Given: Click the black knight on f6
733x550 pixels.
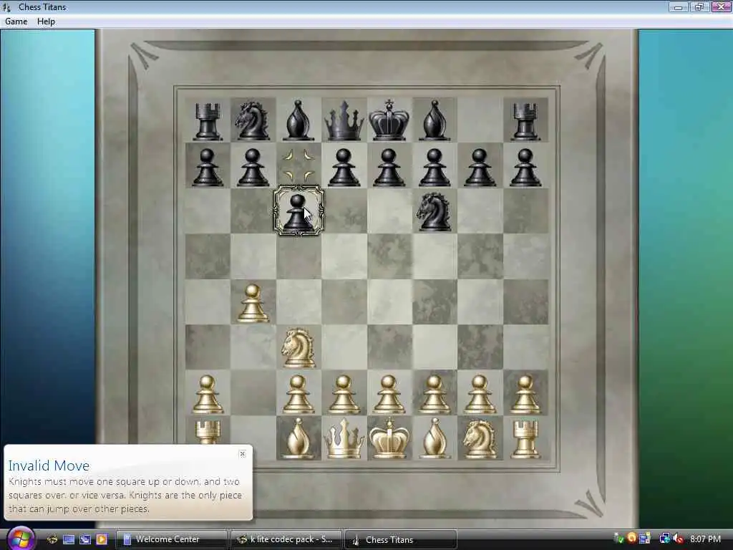Looking at the screenshot, I should pos(435,211).
